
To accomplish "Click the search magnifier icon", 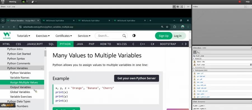I will tap(124, 36).
